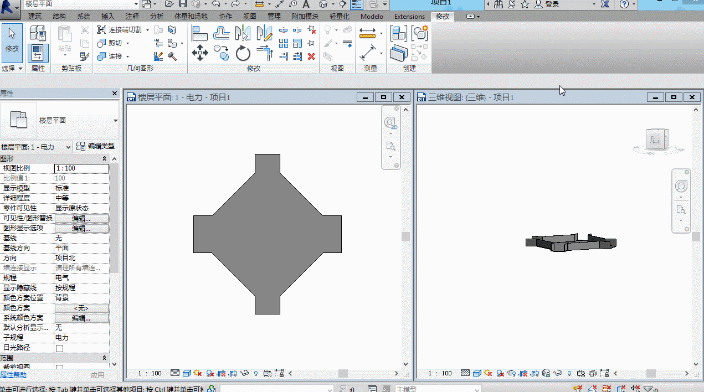Select the Move tool in ribbon
704x392 pixels.
pyautogui.click(x=200, y=54)
